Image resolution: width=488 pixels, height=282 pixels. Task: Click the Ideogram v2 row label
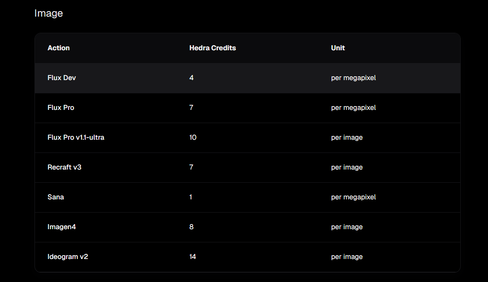click(68, 257)
